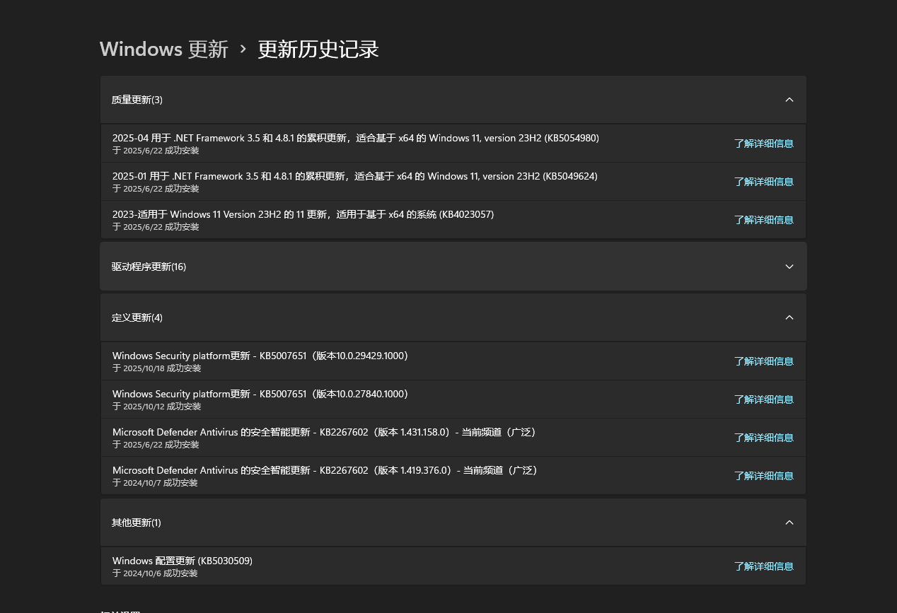The image size is (897, 613).
Task: Select Defender Antivirus 1.431.158.0 entry title
Action: coord(325,432)
